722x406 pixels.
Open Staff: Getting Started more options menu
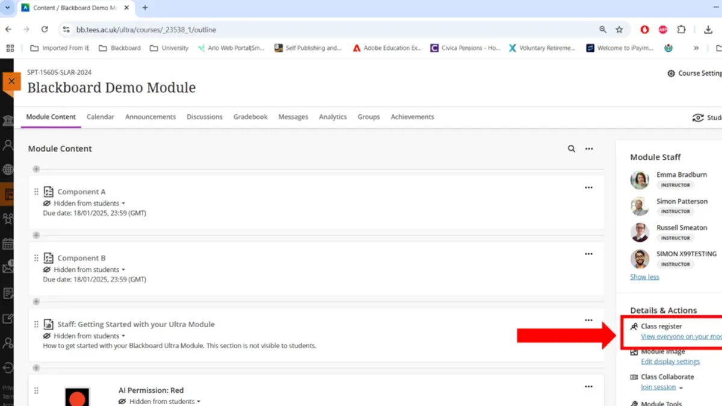(588, 320)
